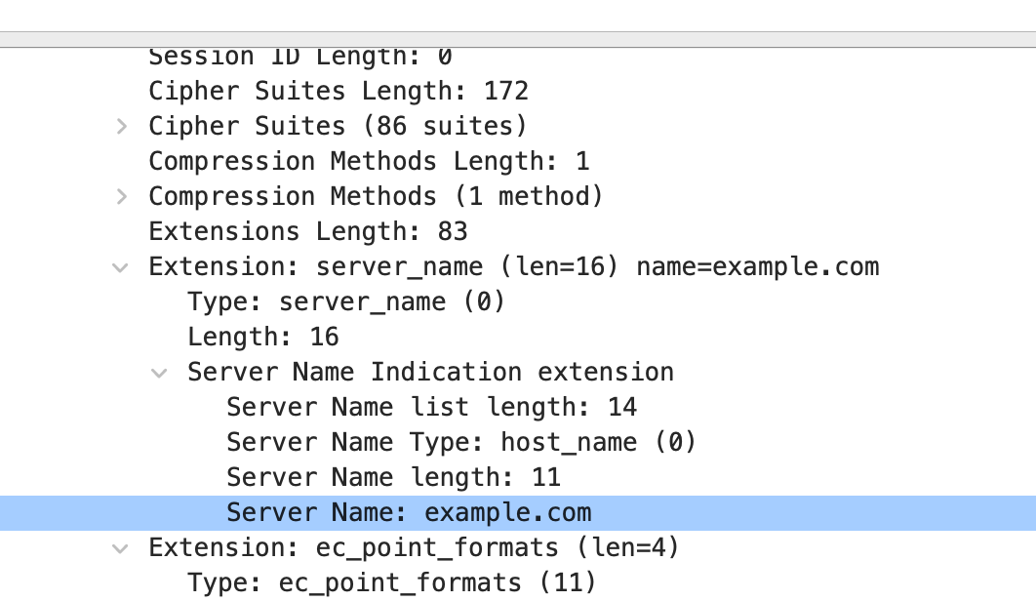Viewport: 1036px width, 601px height.
Task: Collapse the Server Name Indication extension arrow
Action: (x=159, y=373)
